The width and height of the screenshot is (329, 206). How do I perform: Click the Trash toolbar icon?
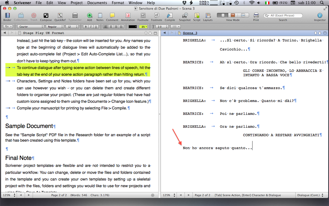point(34,15)
